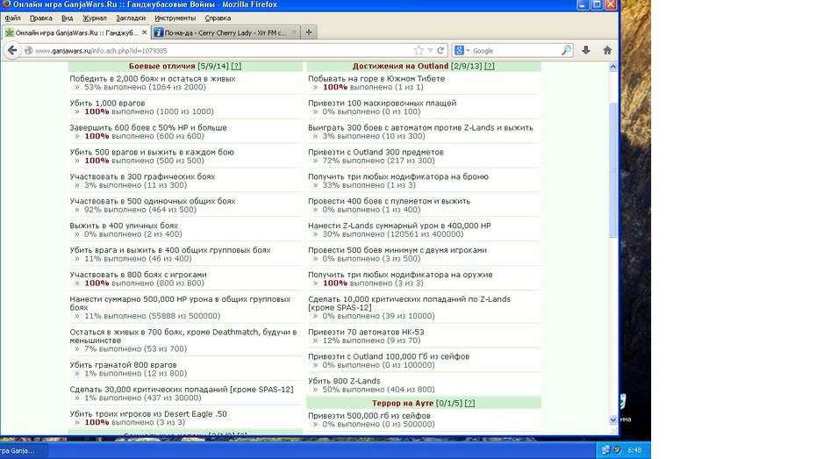The image size is (816, 459).
Task: Open help link next to Боевые отличия
Action: [236, 66]
